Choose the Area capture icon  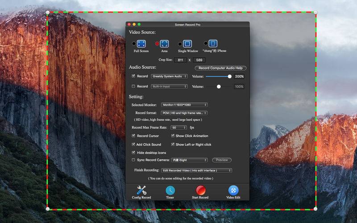164,44
